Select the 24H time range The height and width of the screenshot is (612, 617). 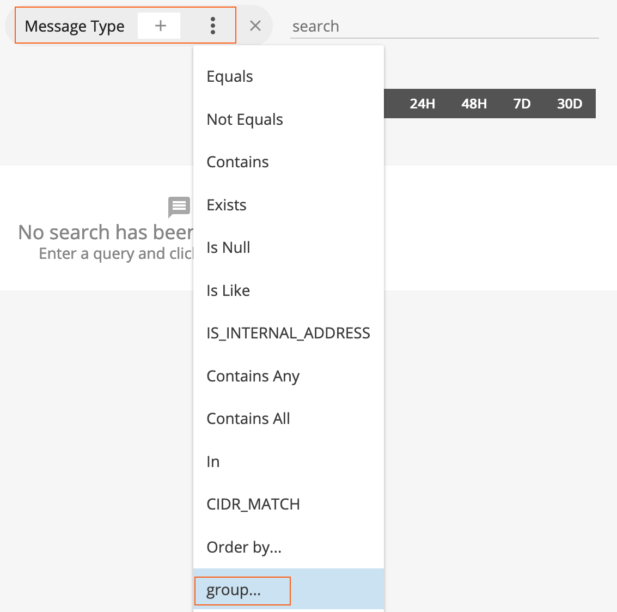click(x=422, y=104)
